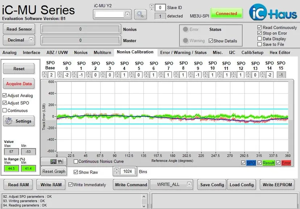Open the iC-MU Y2 device dropdown
Screen dimensions: 300x209
(x=127, y=14)
